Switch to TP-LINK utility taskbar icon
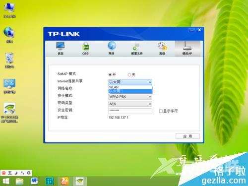This screenshot has height=186, width=248. (x=80, y=181)
